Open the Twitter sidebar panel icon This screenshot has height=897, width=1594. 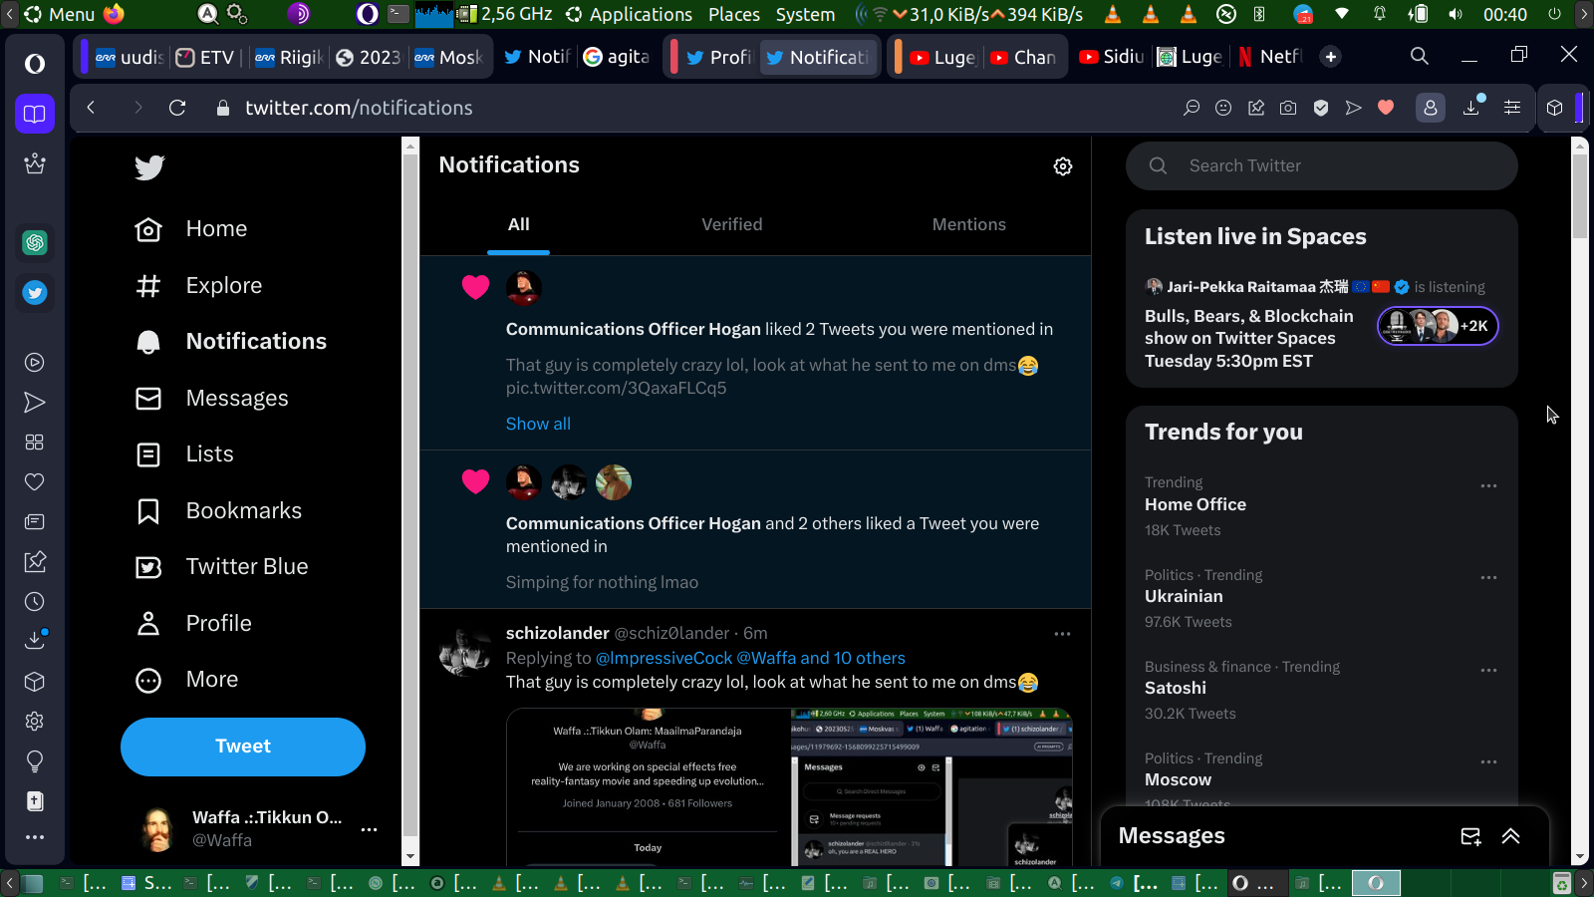35,293
